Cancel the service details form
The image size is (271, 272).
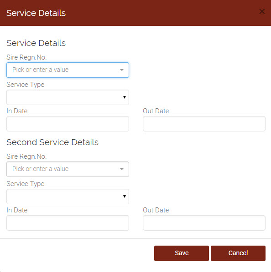[238, 253]
